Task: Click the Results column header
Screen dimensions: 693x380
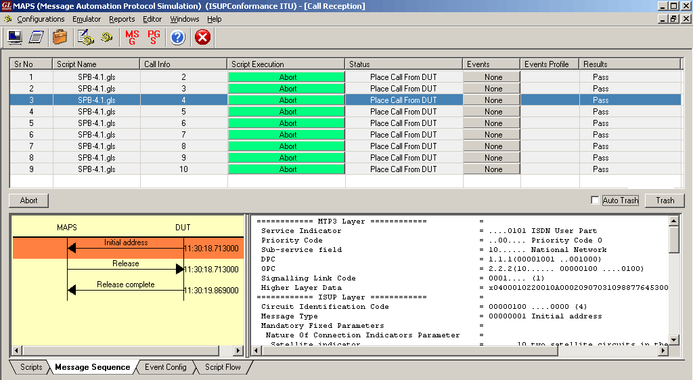Action: coord(629,64)
